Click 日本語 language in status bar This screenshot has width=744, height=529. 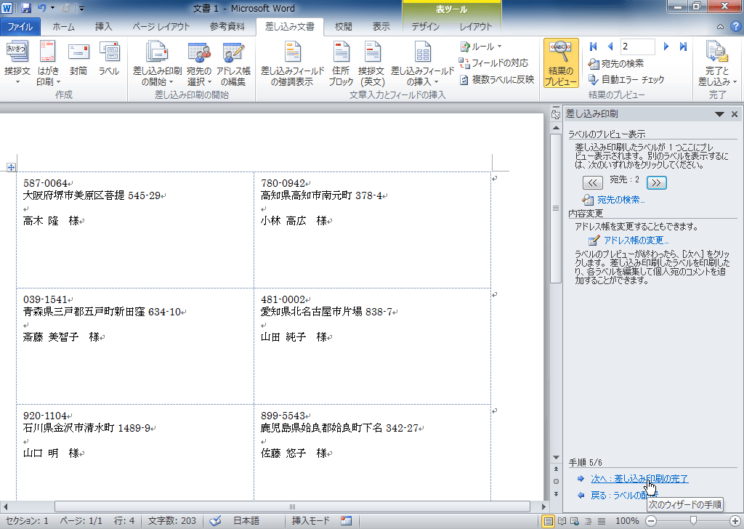click(246, 520)
